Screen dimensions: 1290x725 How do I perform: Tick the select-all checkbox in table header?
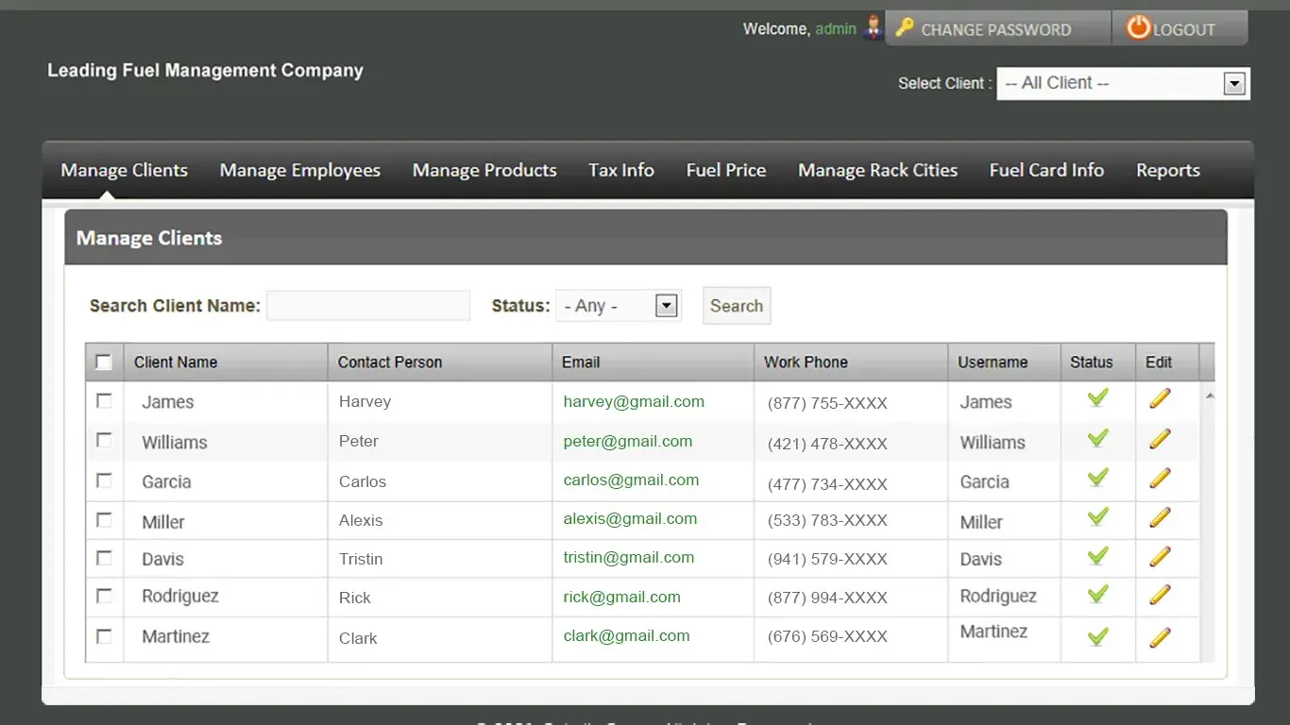tap(104, 362)
